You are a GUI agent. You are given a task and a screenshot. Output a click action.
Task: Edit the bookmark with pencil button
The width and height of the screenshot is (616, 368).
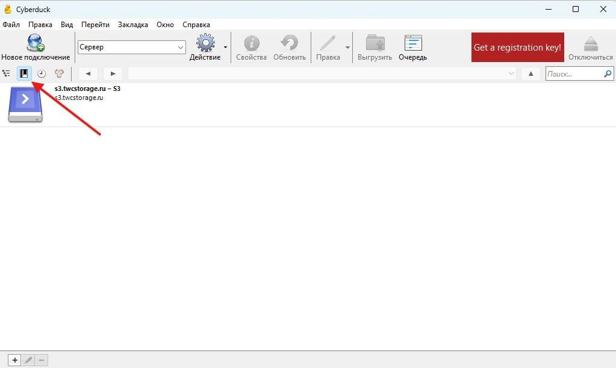(28, 360)
